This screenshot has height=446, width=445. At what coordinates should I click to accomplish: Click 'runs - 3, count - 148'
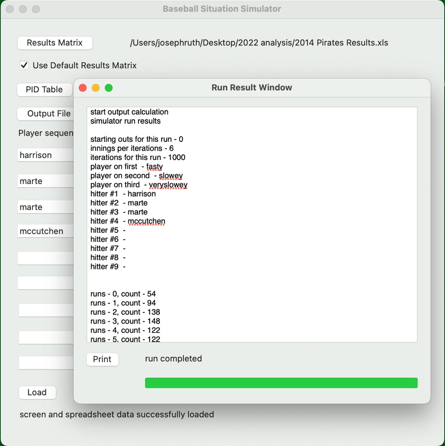click(125, 321)
